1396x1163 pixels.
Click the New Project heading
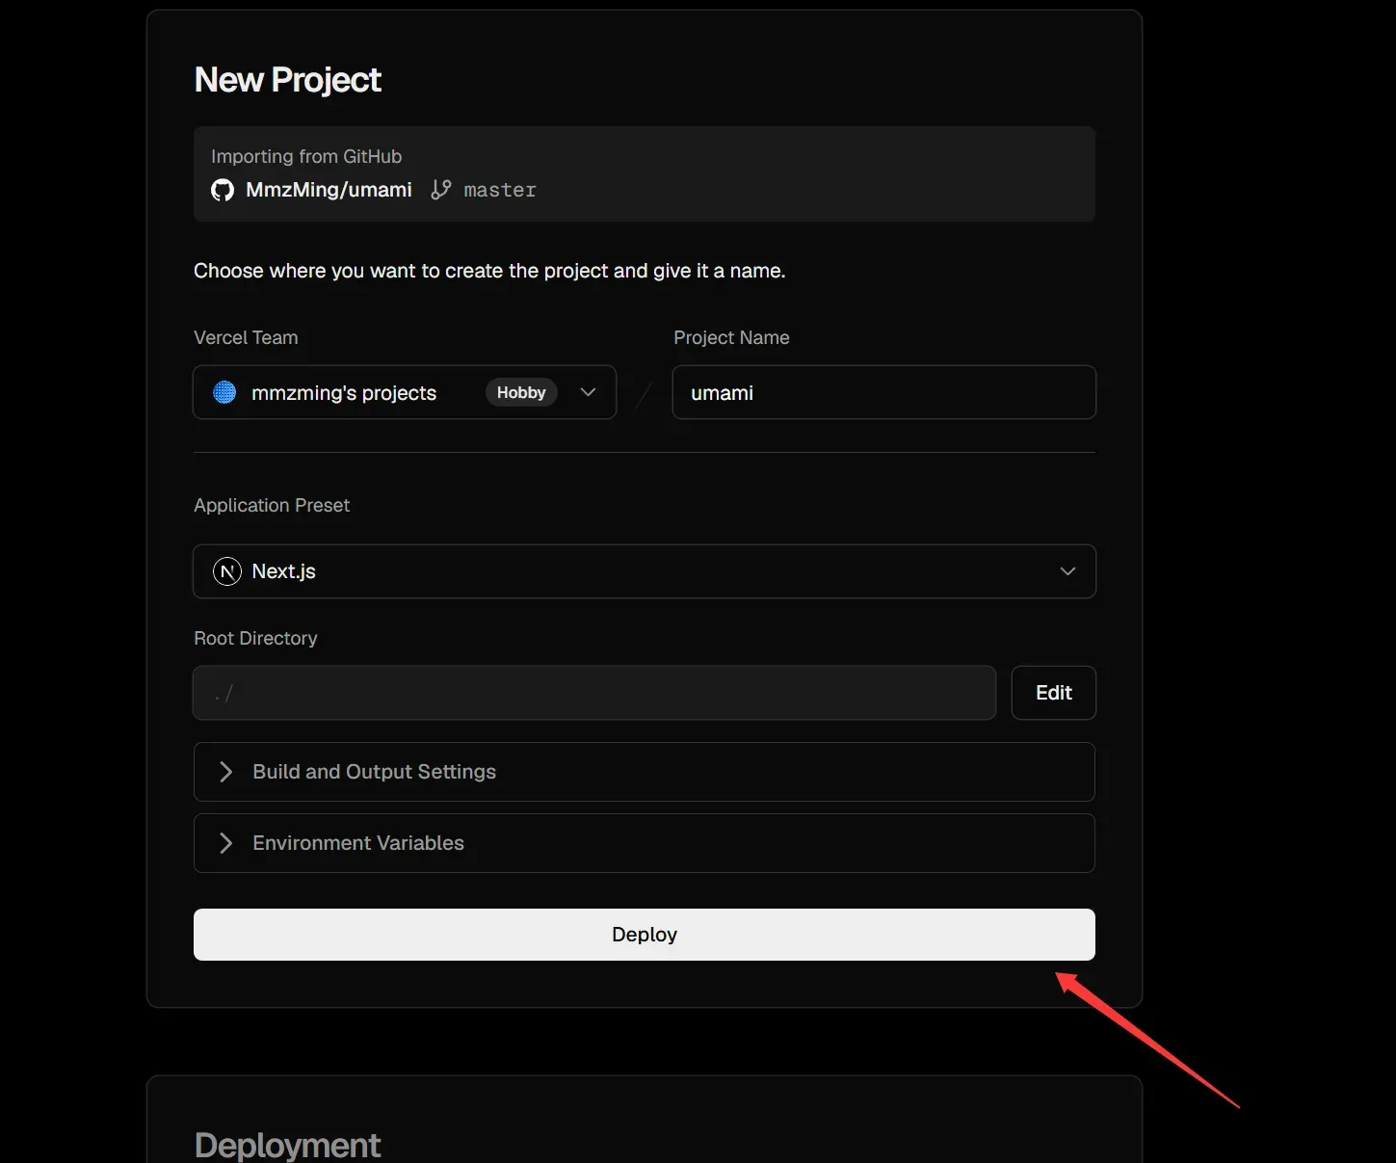point(288,80)
